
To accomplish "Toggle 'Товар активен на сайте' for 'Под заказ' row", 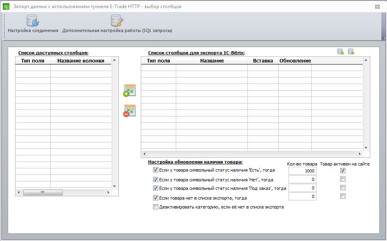I will [343, 188].
